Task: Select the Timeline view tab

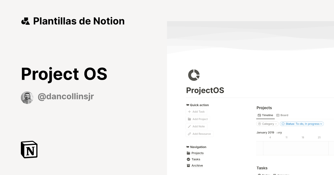Action: pos(265,115)
